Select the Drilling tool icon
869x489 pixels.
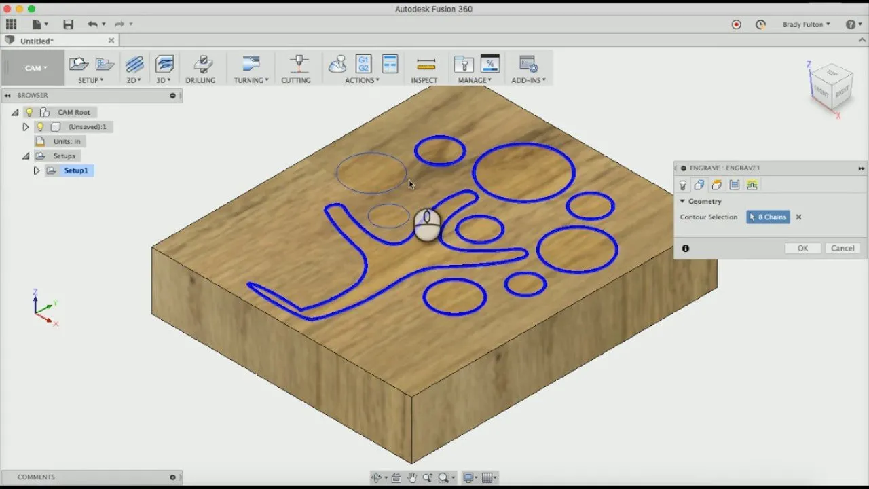tap(202, 65)
